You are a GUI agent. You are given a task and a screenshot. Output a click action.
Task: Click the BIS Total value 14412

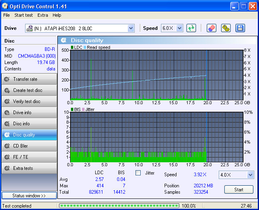click(x=119, y=192)
